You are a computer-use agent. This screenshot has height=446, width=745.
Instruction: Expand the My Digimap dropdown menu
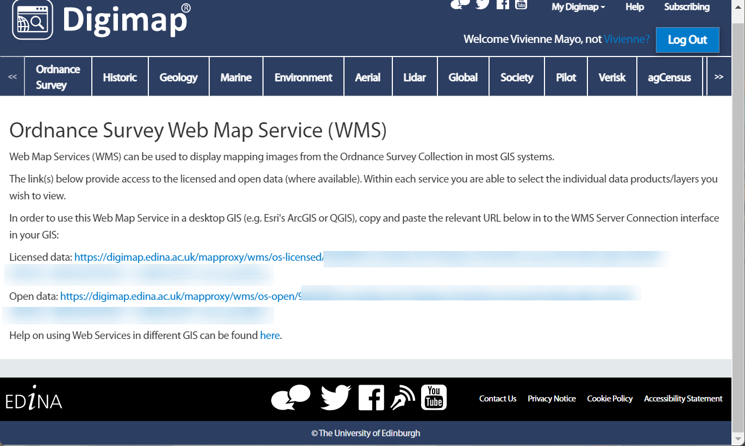tap(578, 7)
